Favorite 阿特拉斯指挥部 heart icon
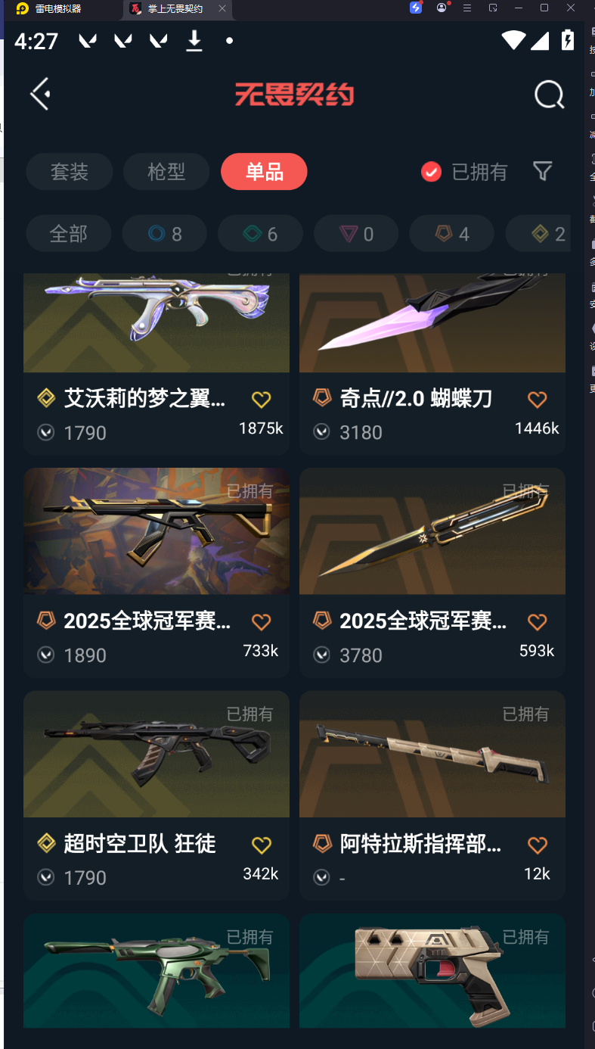The image size is (595, 1049). click(x=537, y=845)
